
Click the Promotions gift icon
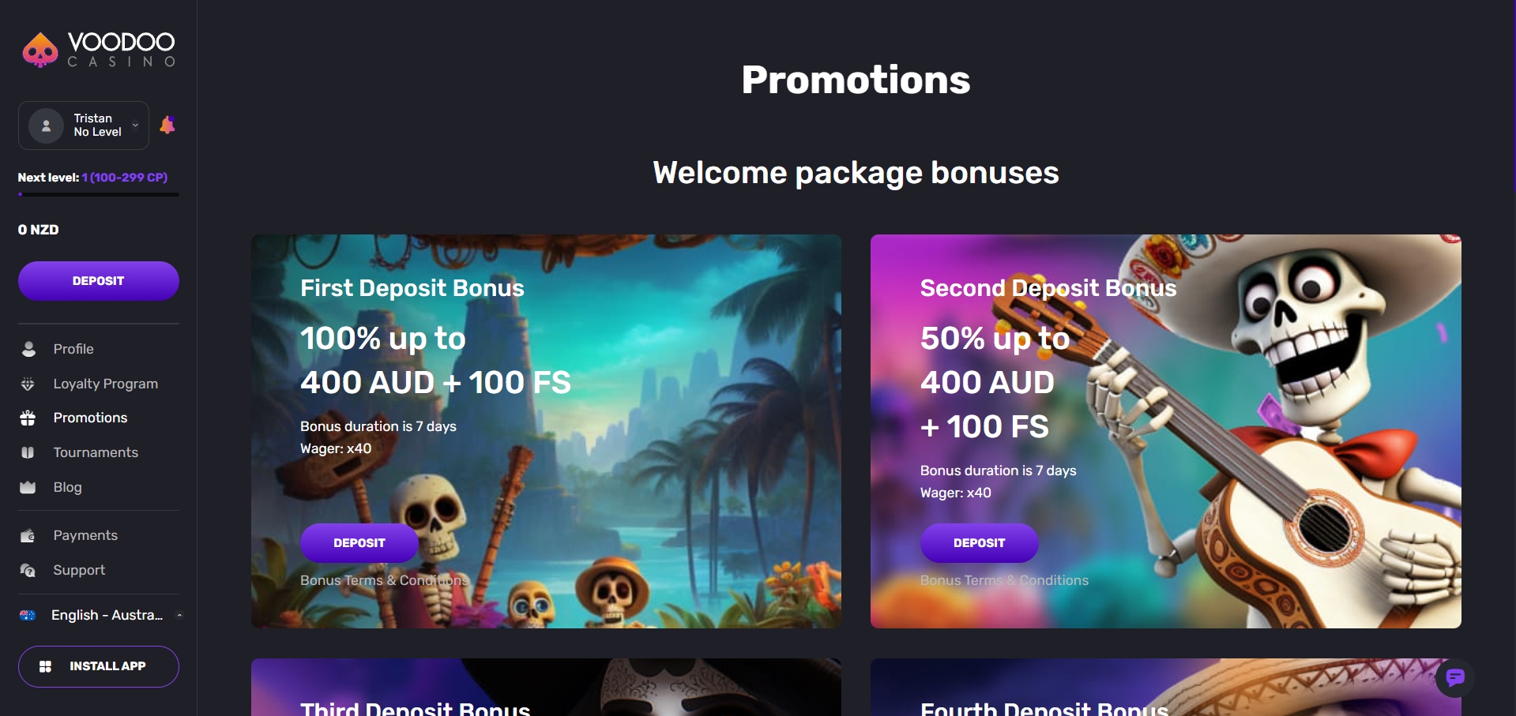[28, 418]
